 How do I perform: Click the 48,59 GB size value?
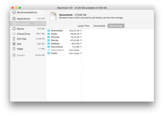coord(75,34)
